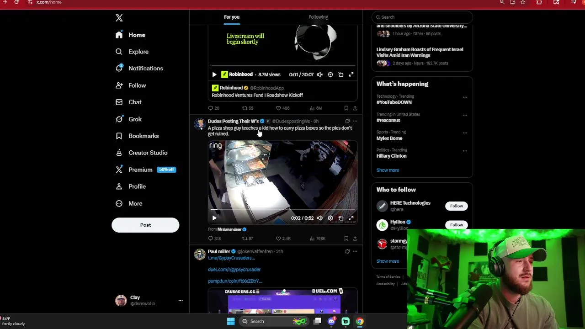This screenshot has width=585, height=329.
Task: Open Premium 50% off item
Action: click(146, 170)
